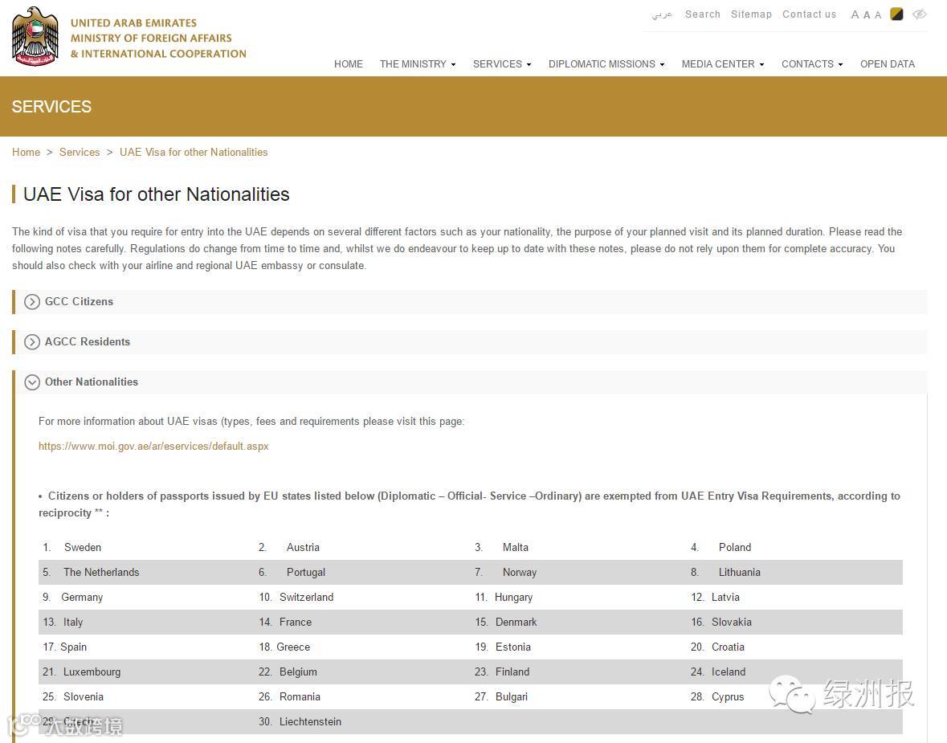Open DIPLOMATIC MISSIONS dropdown menu
The image size is (947, 743).
[606, 64]
